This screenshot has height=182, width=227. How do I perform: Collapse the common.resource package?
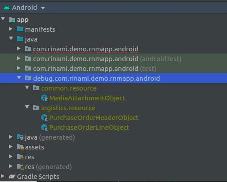tap(27, 87)
